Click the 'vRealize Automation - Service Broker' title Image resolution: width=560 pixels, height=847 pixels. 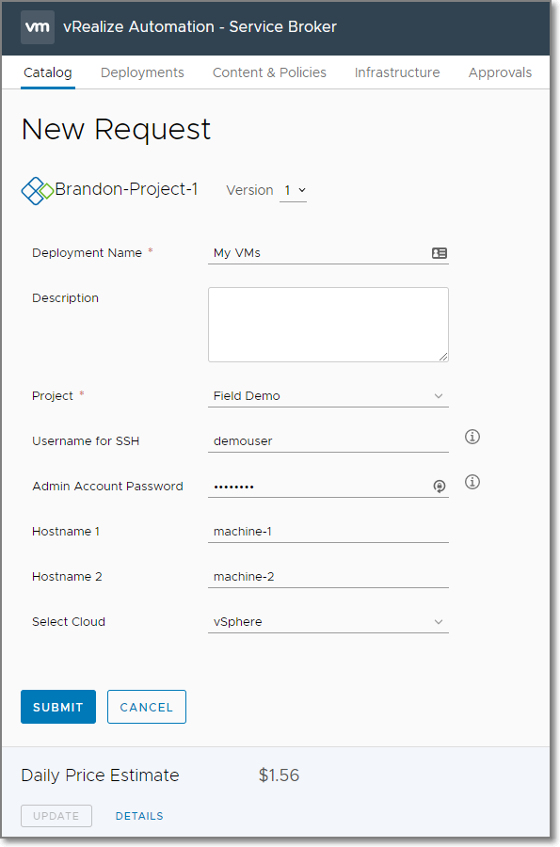200,26
